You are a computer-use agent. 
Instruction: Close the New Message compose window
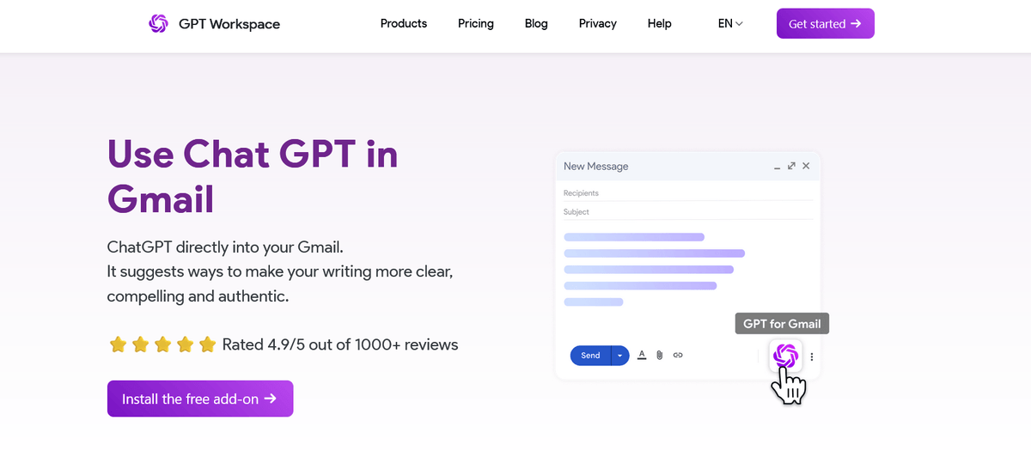[806, 166]
